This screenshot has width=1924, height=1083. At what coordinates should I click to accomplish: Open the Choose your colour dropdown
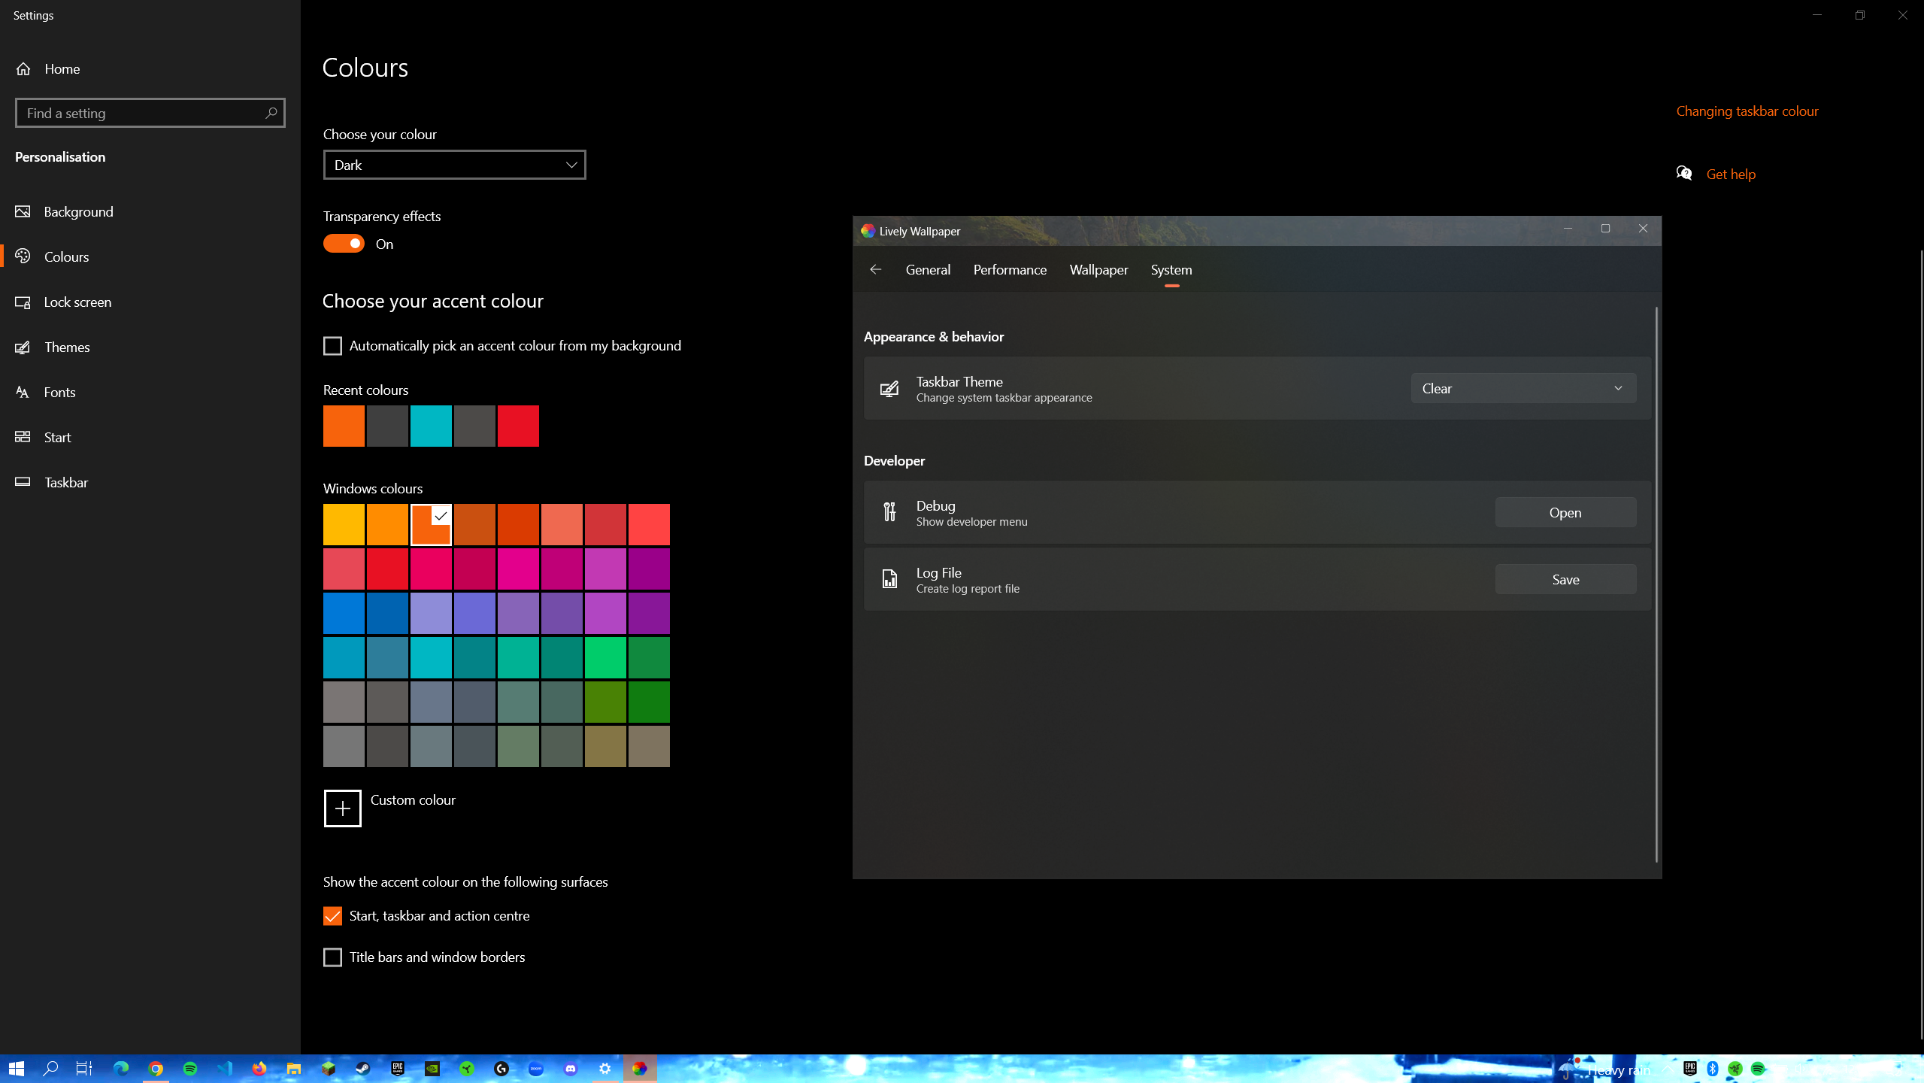[454, 165]
